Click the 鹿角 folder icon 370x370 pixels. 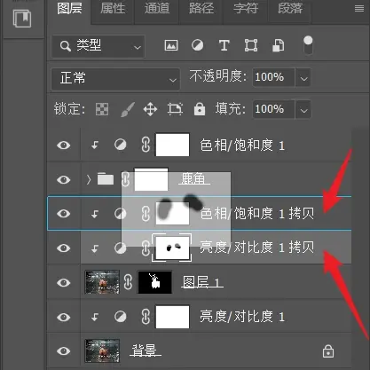click(x=106, y=179)
